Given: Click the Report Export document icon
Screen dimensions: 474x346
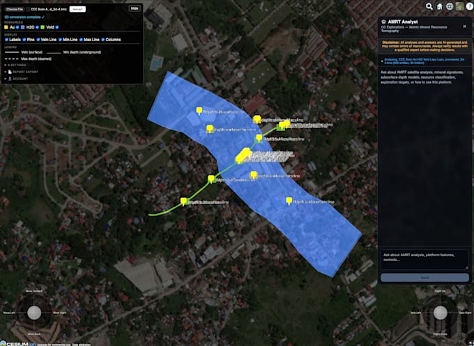Looking at the screenshot, I should [x=10, y=72].
